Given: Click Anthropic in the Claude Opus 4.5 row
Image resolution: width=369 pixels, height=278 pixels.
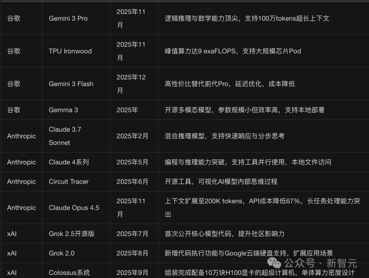Looking at the screenshot, I should pos(22,208).
